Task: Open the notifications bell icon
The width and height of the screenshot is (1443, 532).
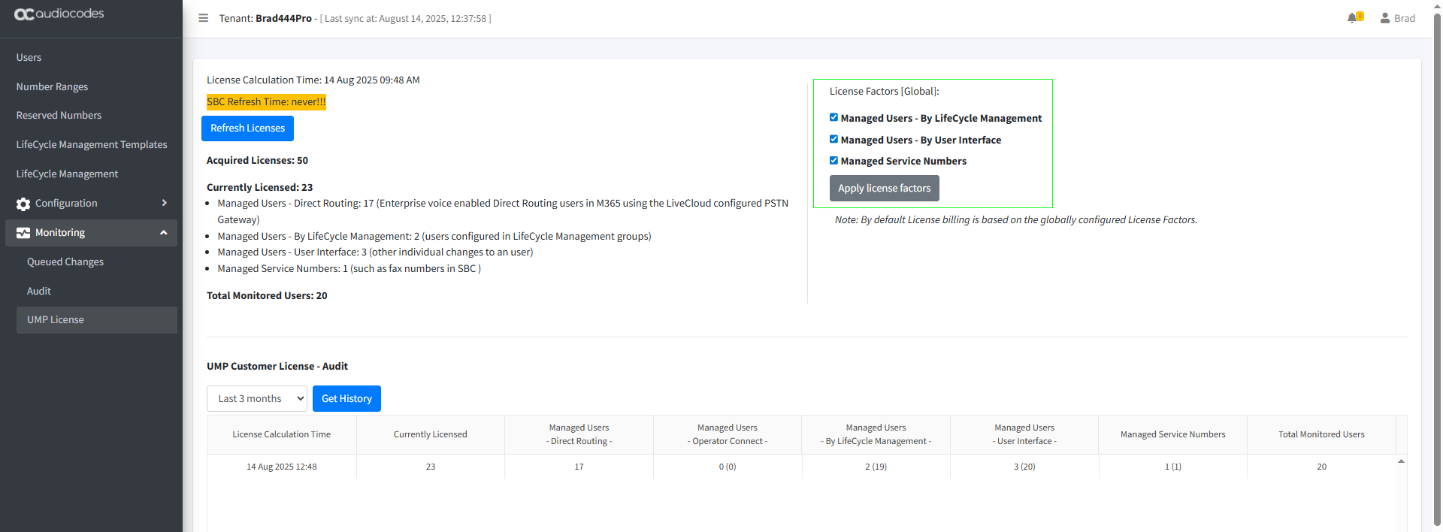Action: pos(1353,18)
